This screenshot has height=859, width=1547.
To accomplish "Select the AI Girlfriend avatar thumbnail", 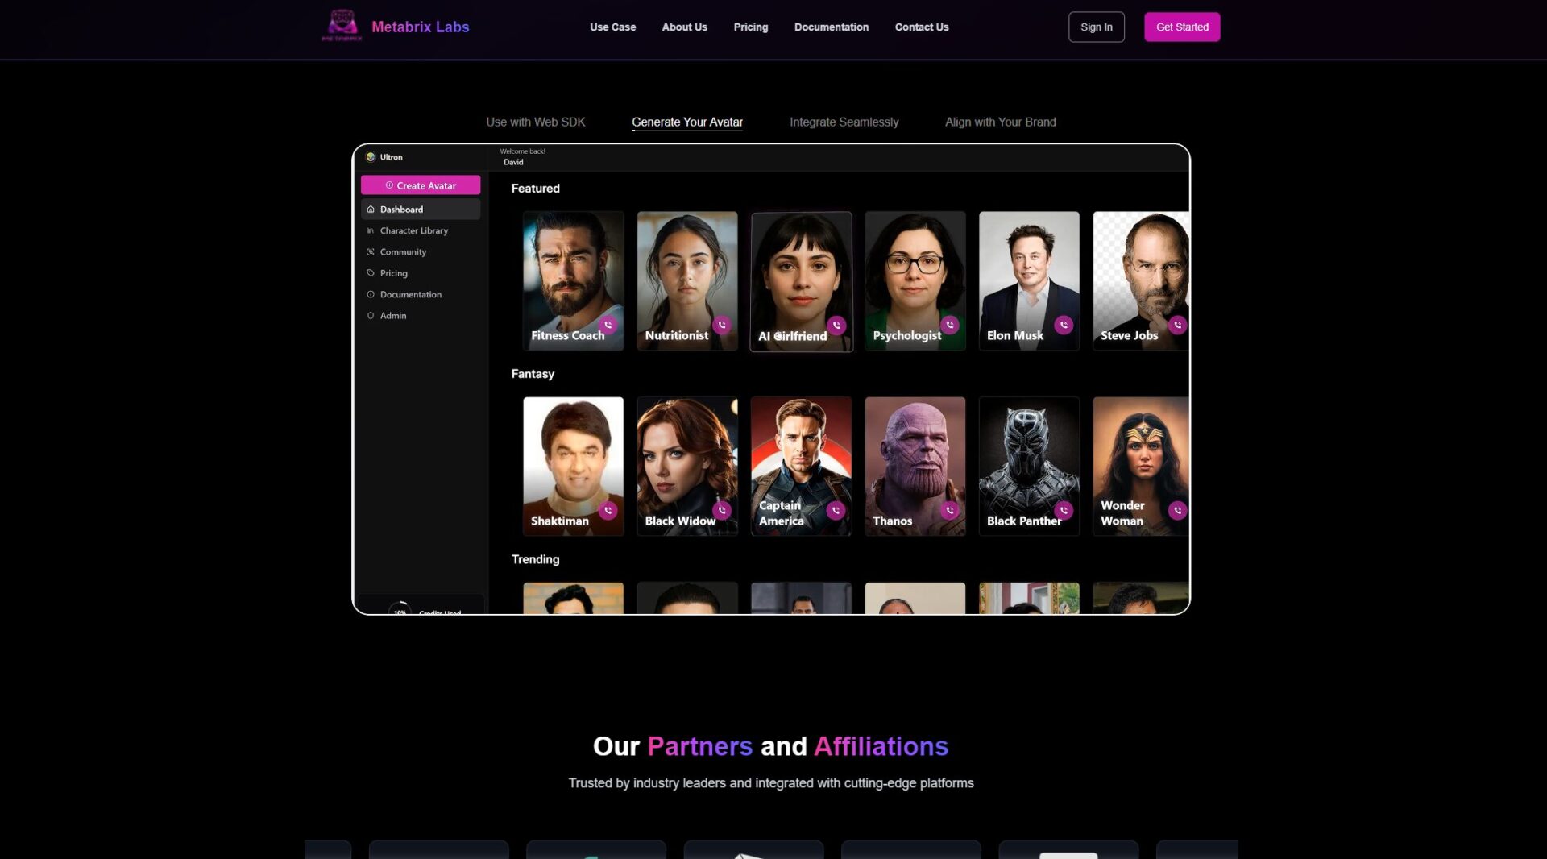I will pos(801,274).
